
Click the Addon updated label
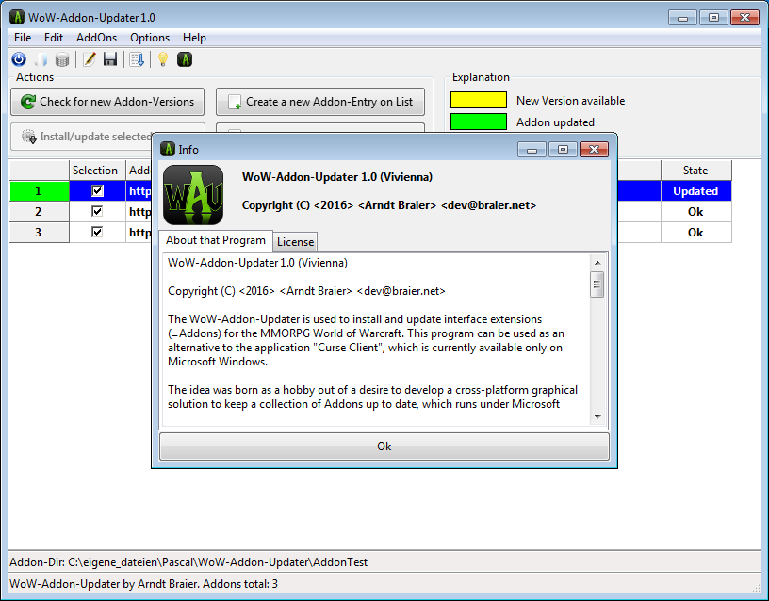click(555, 122)
